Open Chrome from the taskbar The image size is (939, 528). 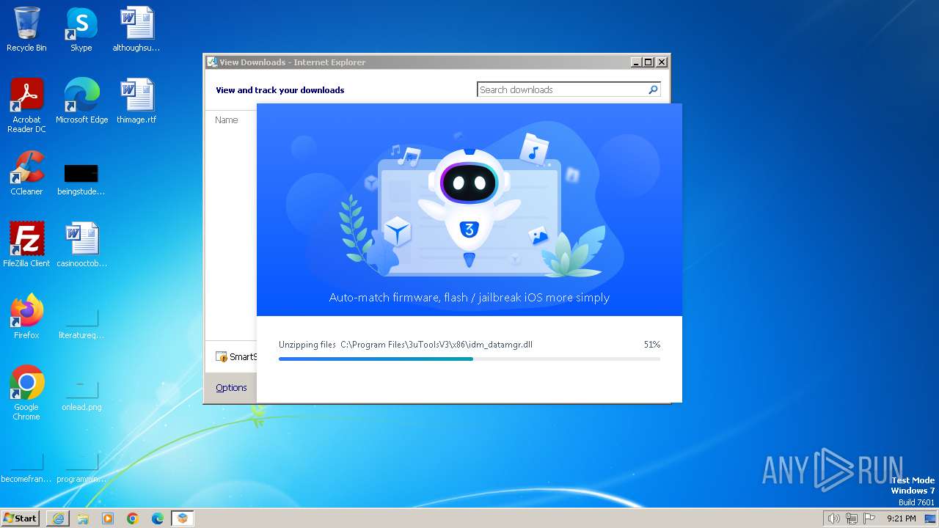pos(133,518)
